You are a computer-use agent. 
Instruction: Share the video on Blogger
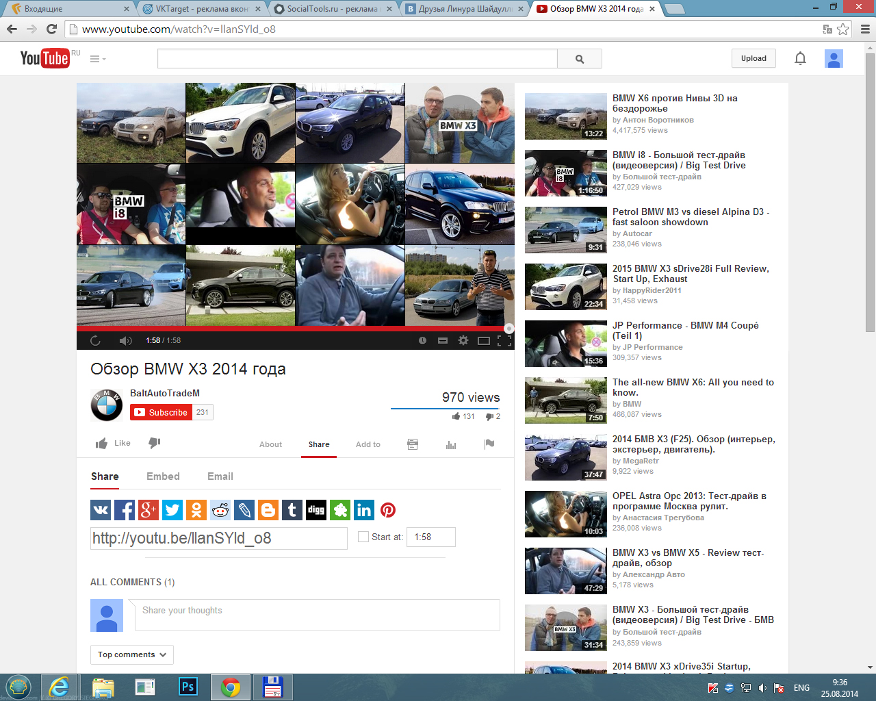pos(268,510)
